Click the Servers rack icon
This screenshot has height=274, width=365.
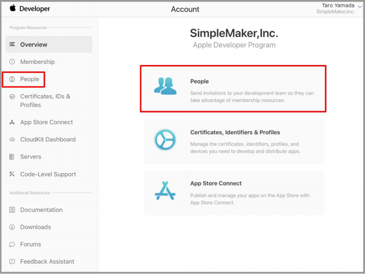point(11,156)
